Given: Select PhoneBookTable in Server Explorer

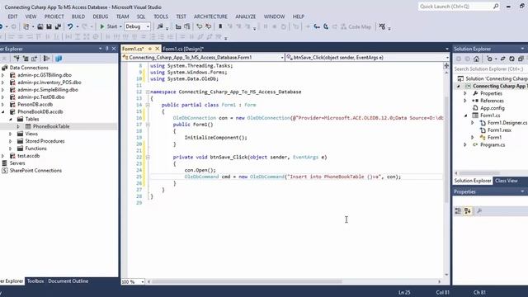Looking at the screenshot, I should [51, 126].
